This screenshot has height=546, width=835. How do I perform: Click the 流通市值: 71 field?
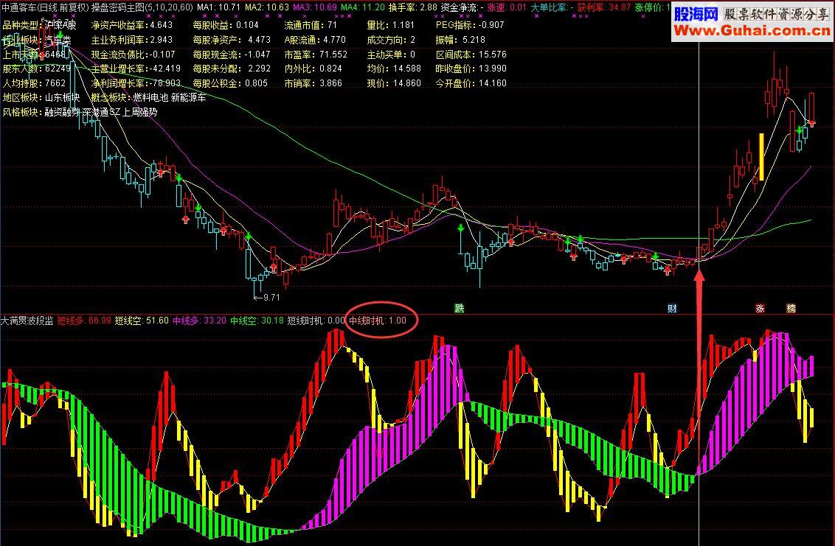click(311, 25)
